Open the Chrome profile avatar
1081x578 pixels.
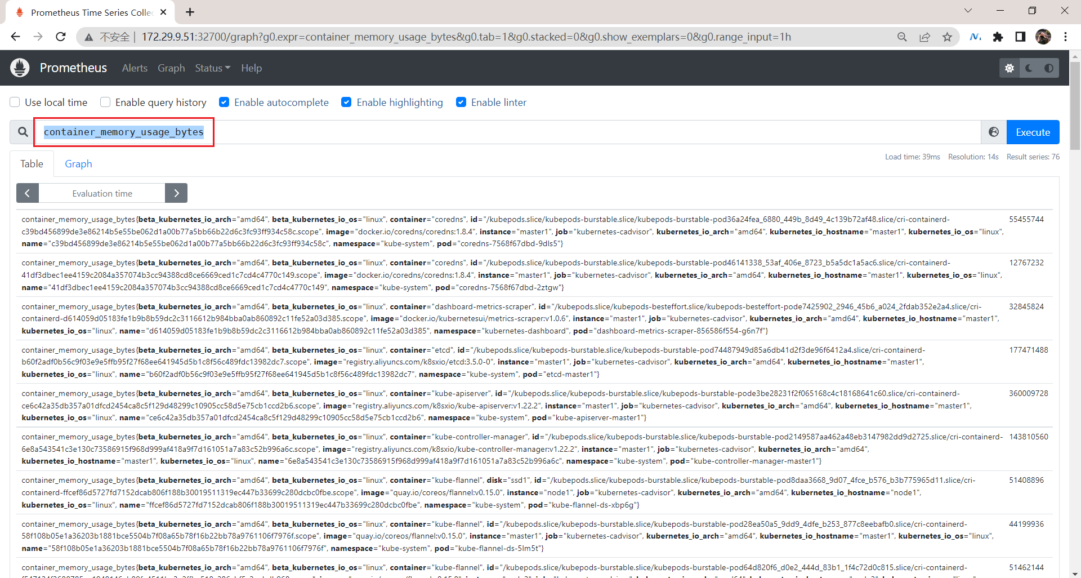coord(1043,37)
